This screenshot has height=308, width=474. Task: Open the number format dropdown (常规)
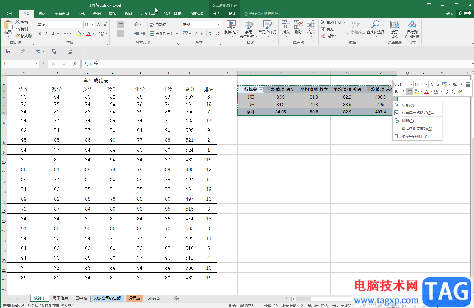pos(219,25)
